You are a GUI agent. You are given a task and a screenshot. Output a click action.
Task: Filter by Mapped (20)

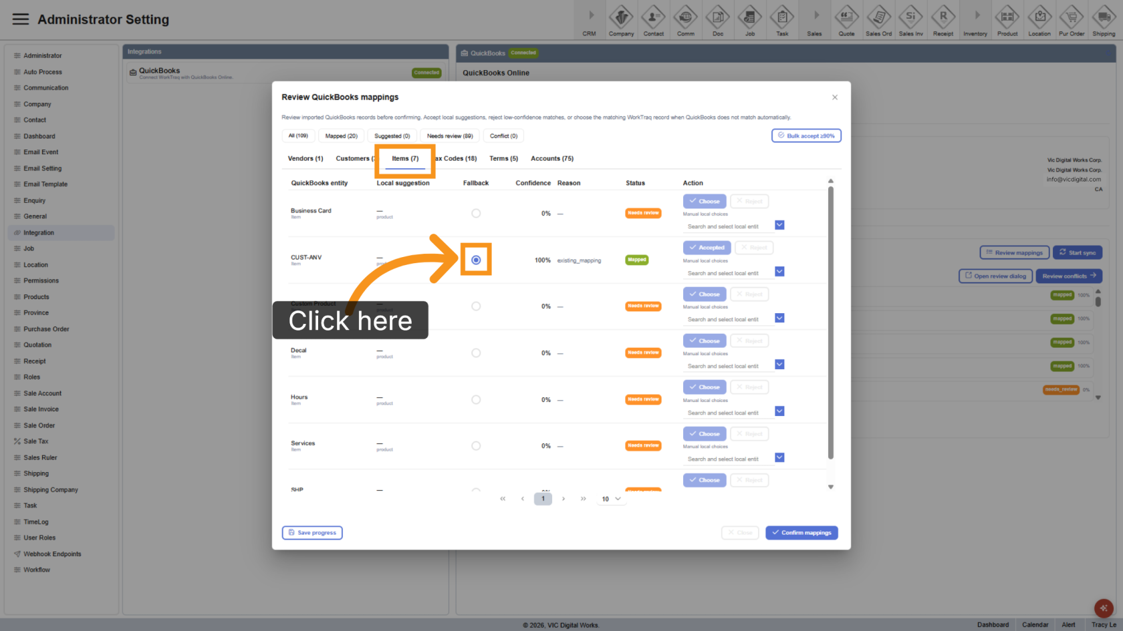342,136
